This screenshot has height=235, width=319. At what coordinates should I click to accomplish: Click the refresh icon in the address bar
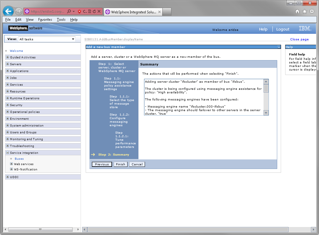(94, 11)
